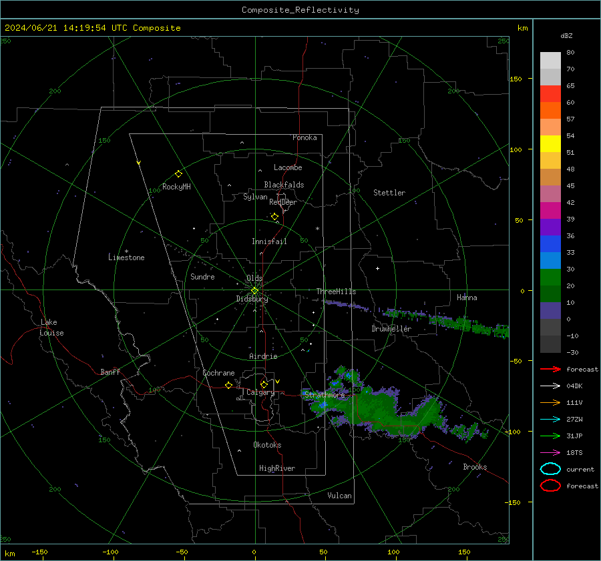Image resolution: width=601 pixels, height=561 pixels.
Task: Click the cyan current ellipse legend icon
Action: [550, 469]
